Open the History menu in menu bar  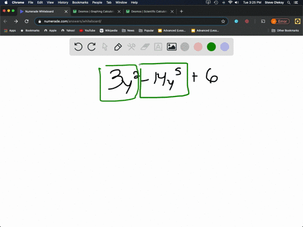pyautogui.click(x=63, y=3)
